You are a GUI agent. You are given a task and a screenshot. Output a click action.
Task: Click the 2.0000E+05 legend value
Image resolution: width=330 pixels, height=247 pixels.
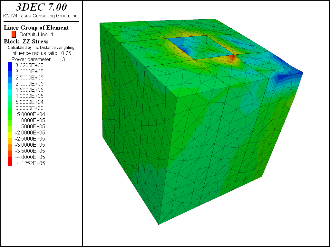coord(29,84)
